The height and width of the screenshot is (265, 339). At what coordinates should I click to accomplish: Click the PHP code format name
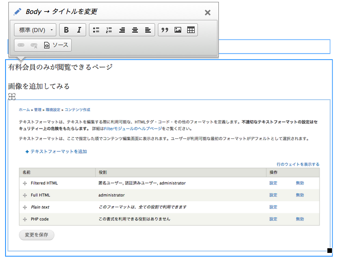(x=40, y=219)
